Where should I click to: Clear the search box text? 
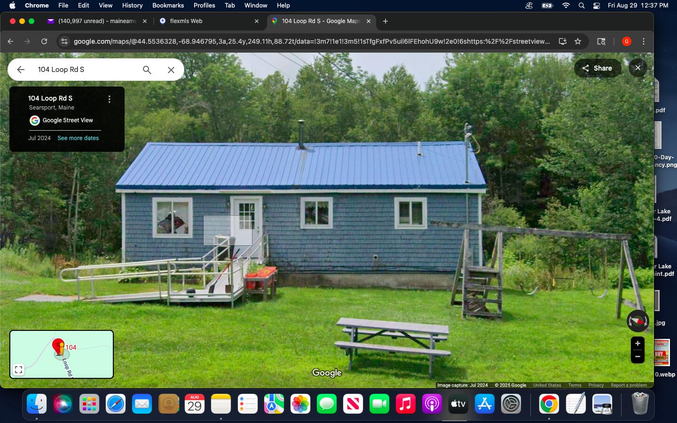171,70
